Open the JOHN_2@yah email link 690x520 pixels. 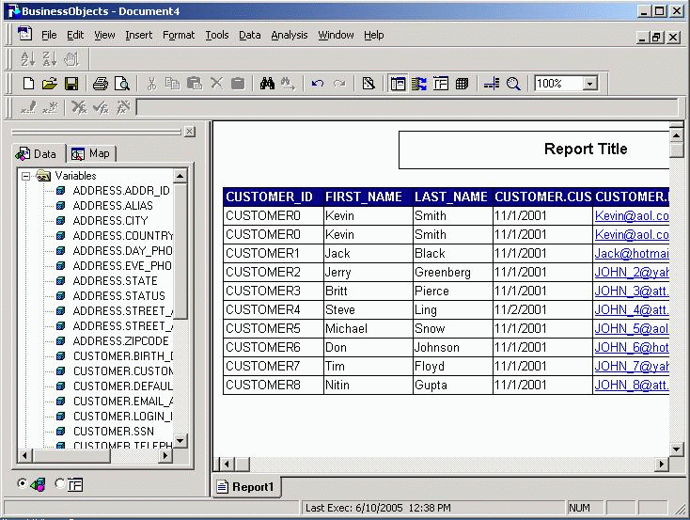(632, 272)
